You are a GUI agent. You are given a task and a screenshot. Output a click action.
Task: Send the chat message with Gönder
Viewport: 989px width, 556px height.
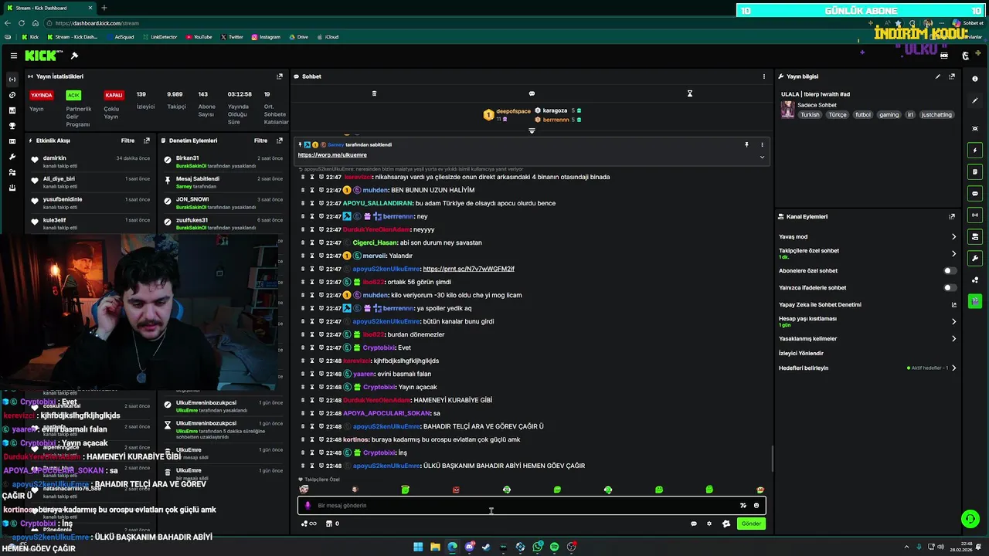(x=751, y=524)
